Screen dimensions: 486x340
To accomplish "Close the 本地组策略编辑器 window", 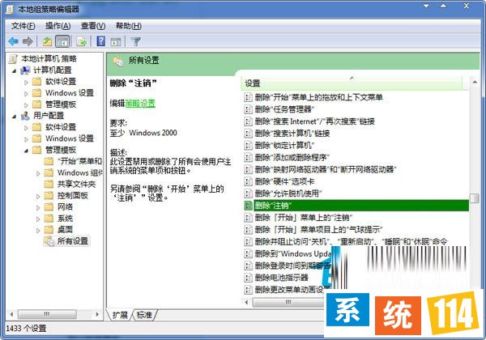I will point(467,6).
